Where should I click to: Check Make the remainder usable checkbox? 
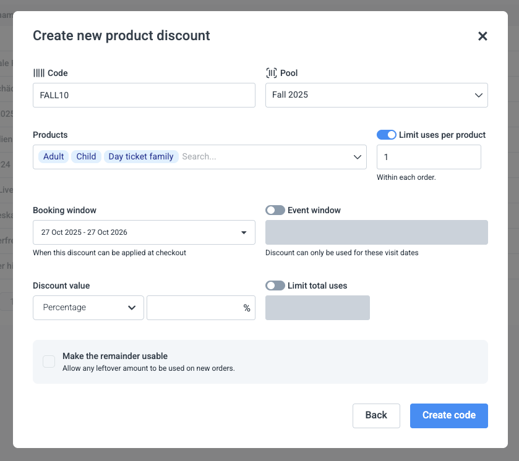(x=49, y=362)
